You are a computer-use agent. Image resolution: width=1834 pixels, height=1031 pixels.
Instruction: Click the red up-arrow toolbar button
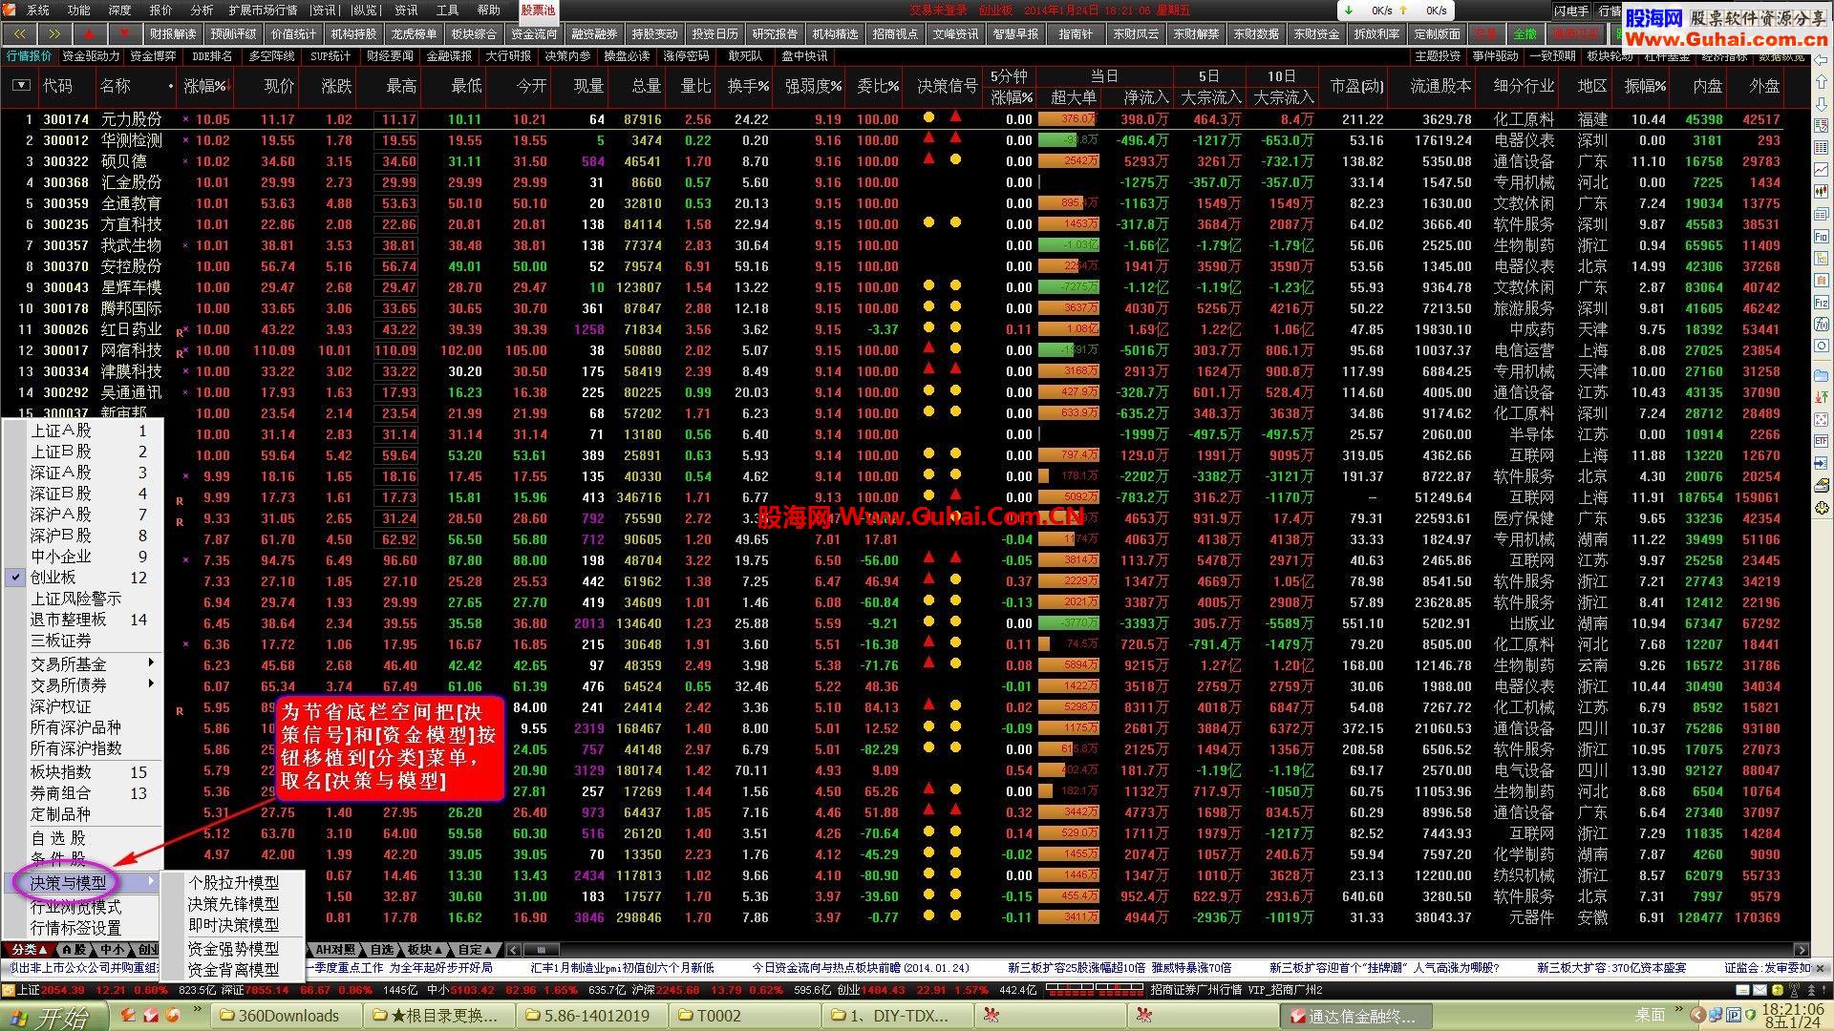pos(90,34)
